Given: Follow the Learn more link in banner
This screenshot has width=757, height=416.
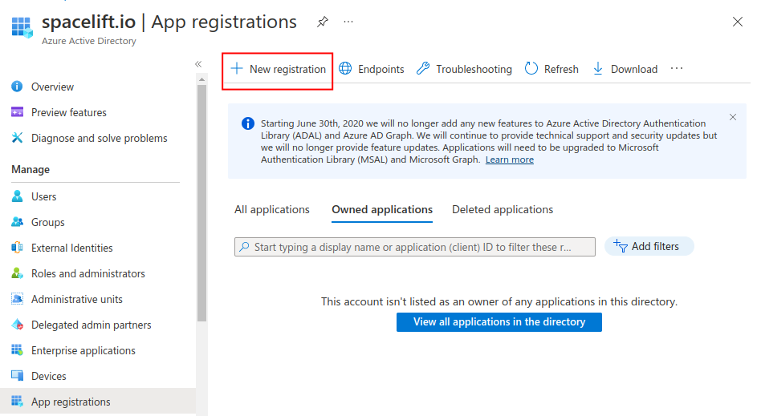Looking at the screenshot, I should (x=509, y=160).
